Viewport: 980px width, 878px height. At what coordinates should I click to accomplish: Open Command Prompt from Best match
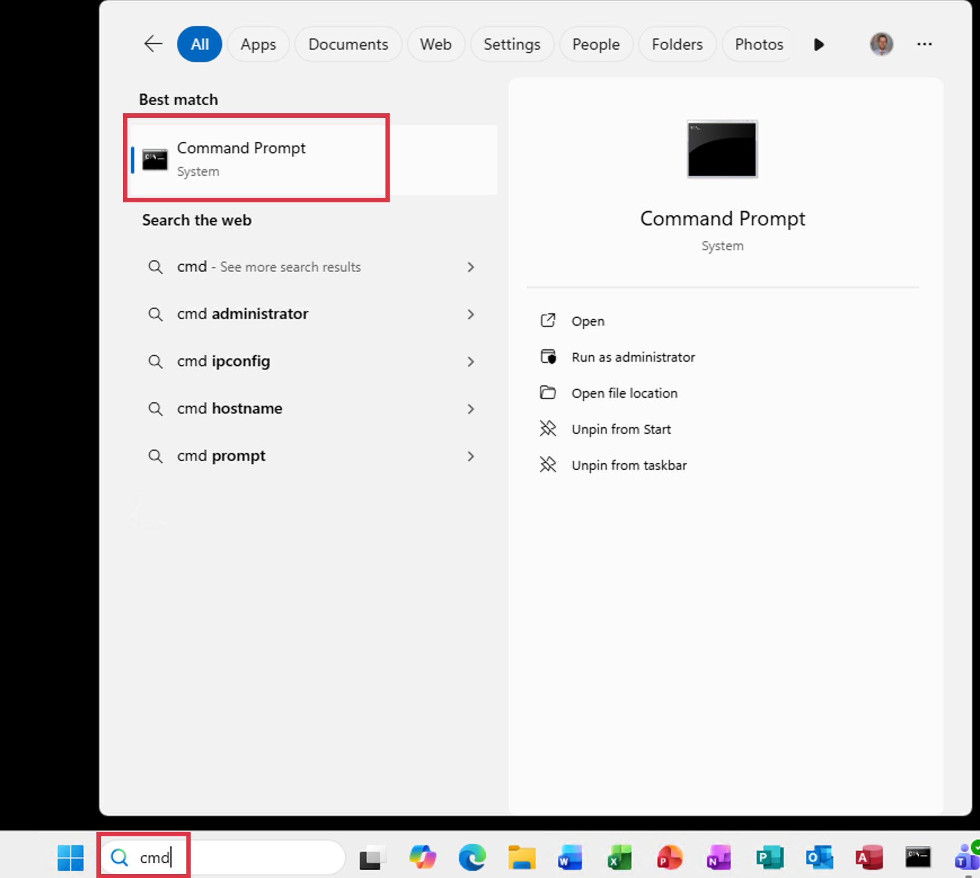tap(257, 159)
